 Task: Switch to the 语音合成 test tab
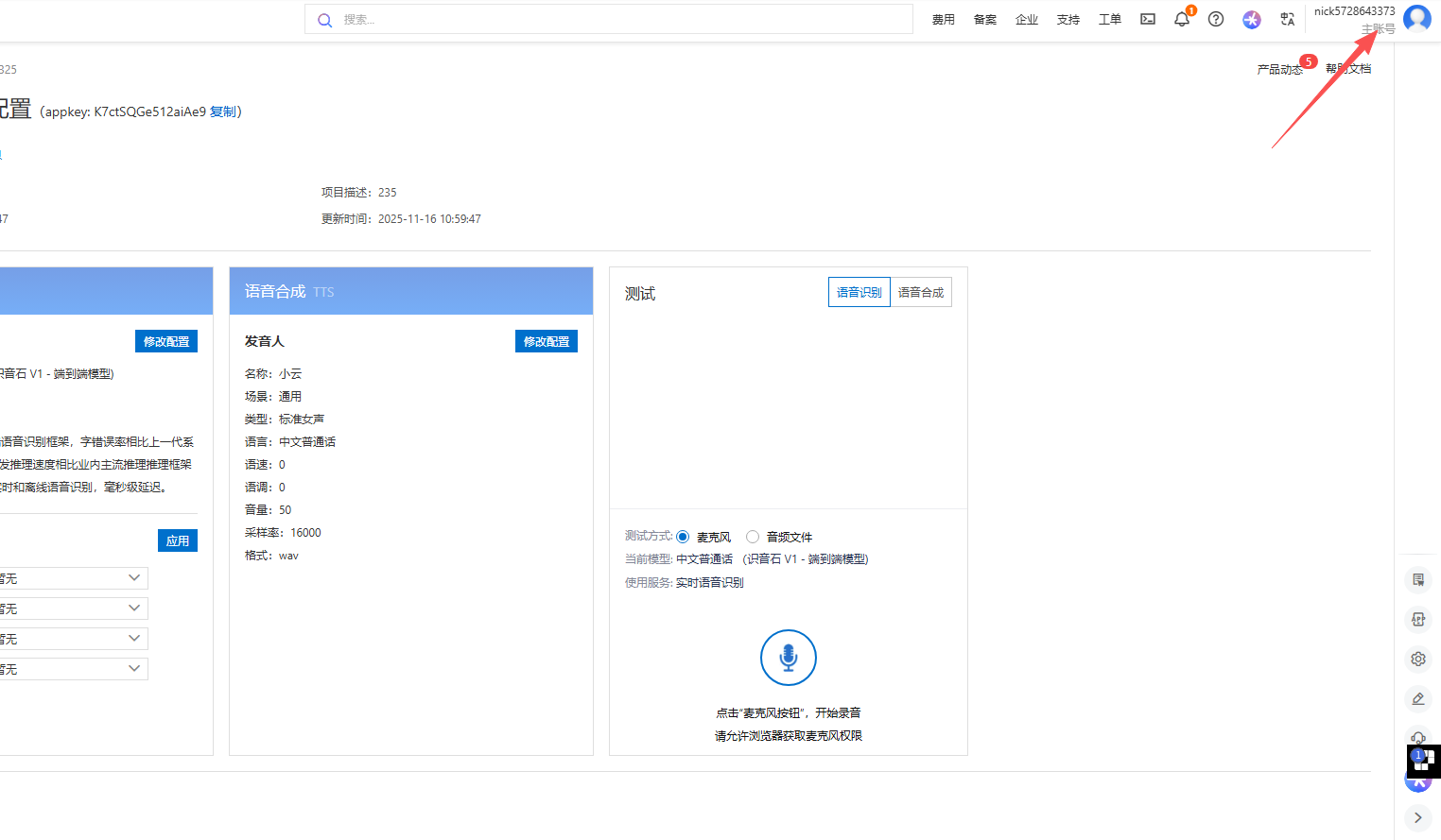(920, 292)
